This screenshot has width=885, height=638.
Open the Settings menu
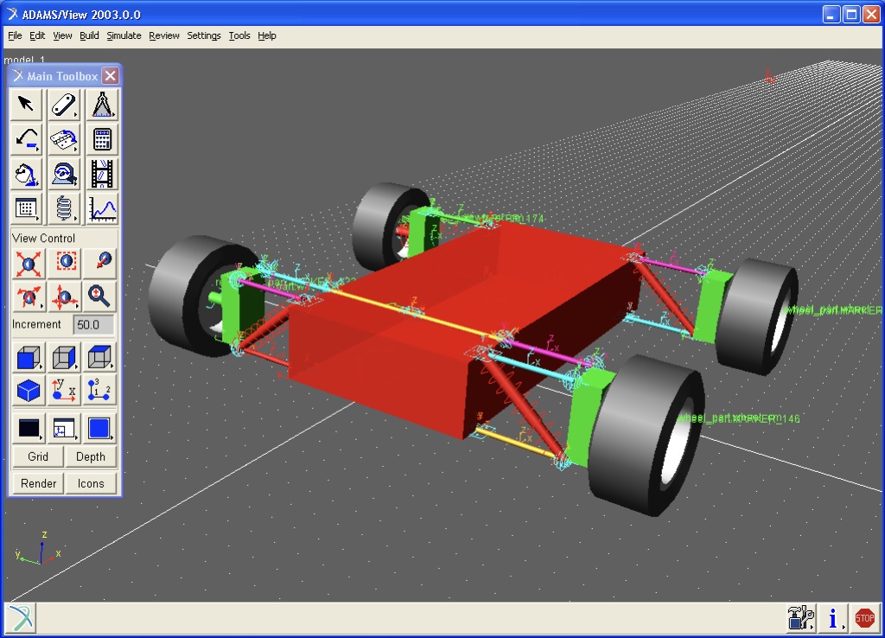pyautogui.click(x=204, y=35)
